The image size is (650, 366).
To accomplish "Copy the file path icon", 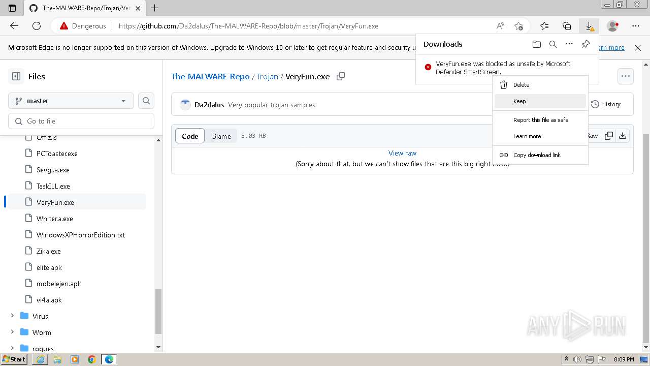I will pyautogui.click(x=341, y=76).
